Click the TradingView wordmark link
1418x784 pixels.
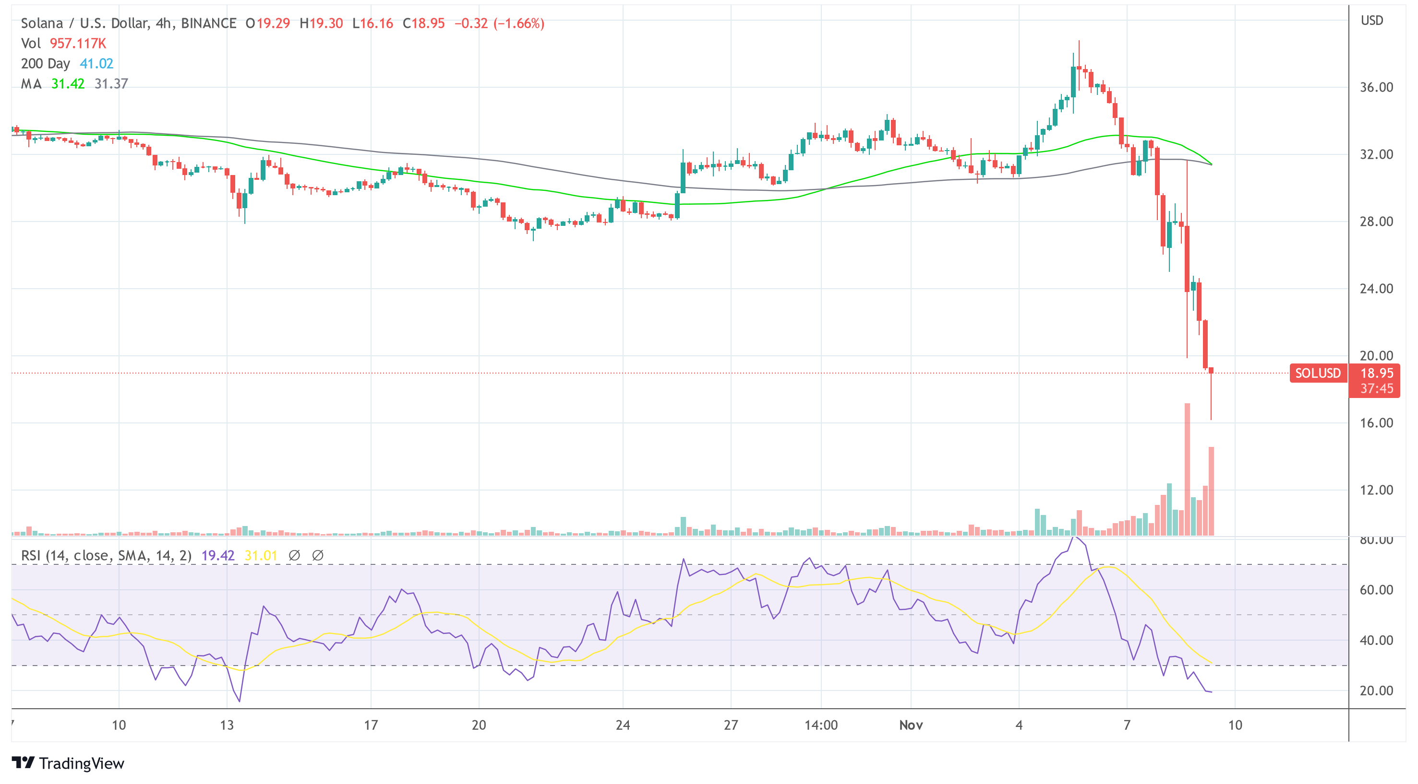(82, 763)
